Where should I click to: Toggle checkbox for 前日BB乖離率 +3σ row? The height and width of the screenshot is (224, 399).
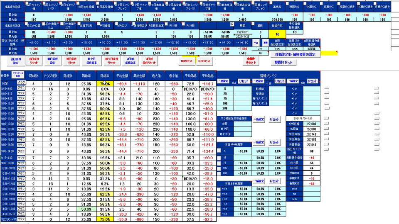click(219, 189)
